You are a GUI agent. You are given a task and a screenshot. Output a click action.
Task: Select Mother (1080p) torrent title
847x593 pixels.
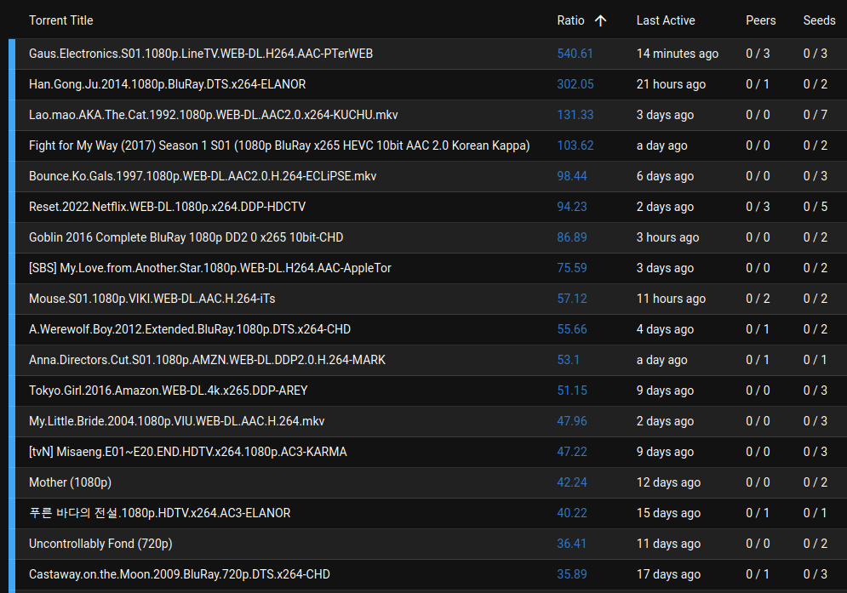click(x=70, y=482)
